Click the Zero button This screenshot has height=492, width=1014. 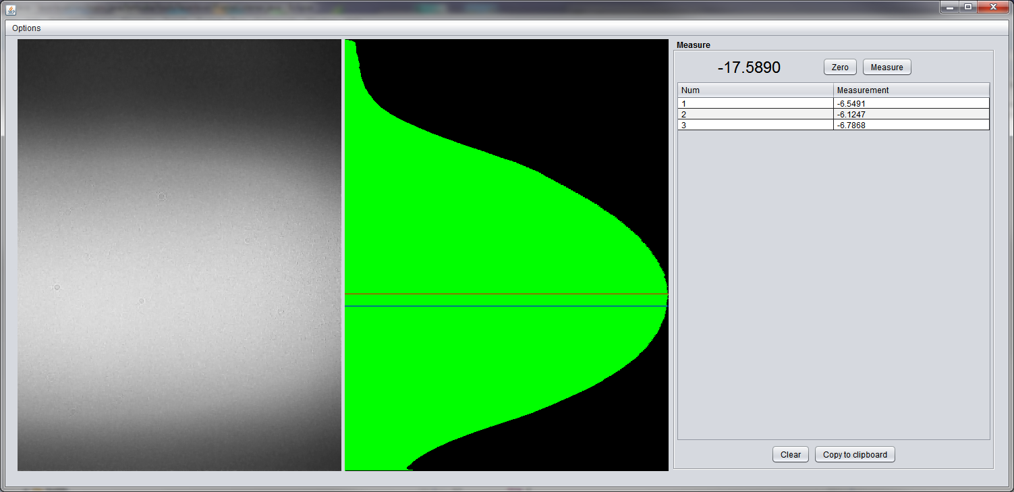(840, 67)
